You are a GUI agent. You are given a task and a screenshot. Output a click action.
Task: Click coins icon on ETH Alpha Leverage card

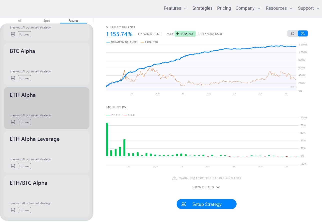click(x=13, y=166)
